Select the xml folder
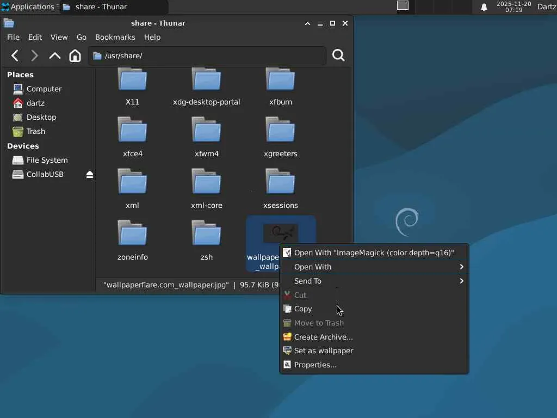 click(132, 189)
